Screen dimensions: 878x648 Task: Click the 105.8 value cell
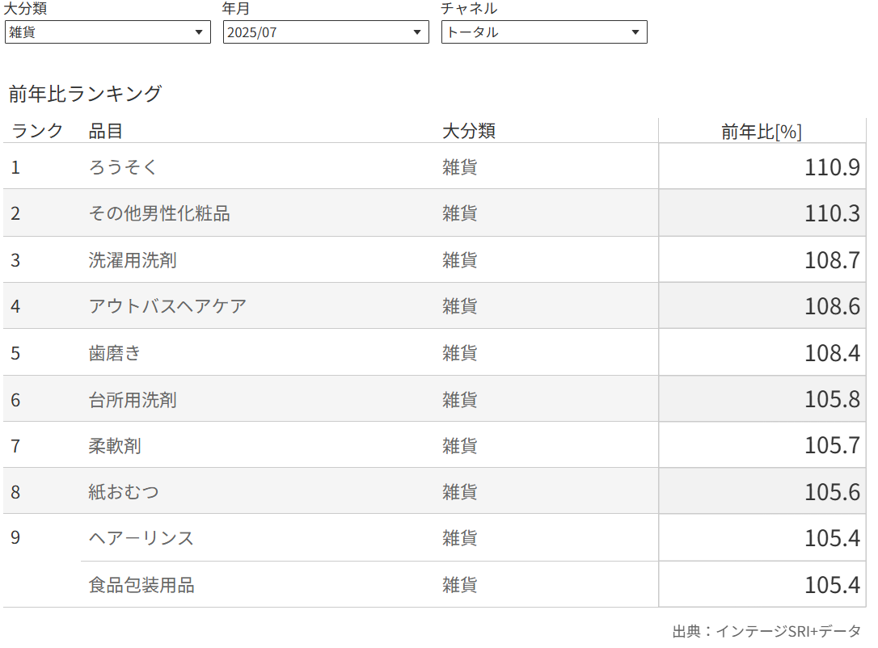pos(832,400)
